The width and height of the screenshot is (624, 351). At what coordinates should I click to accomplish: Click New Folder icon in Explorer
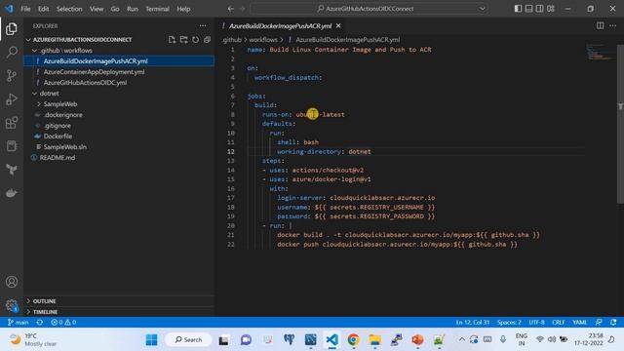point(183,39)
